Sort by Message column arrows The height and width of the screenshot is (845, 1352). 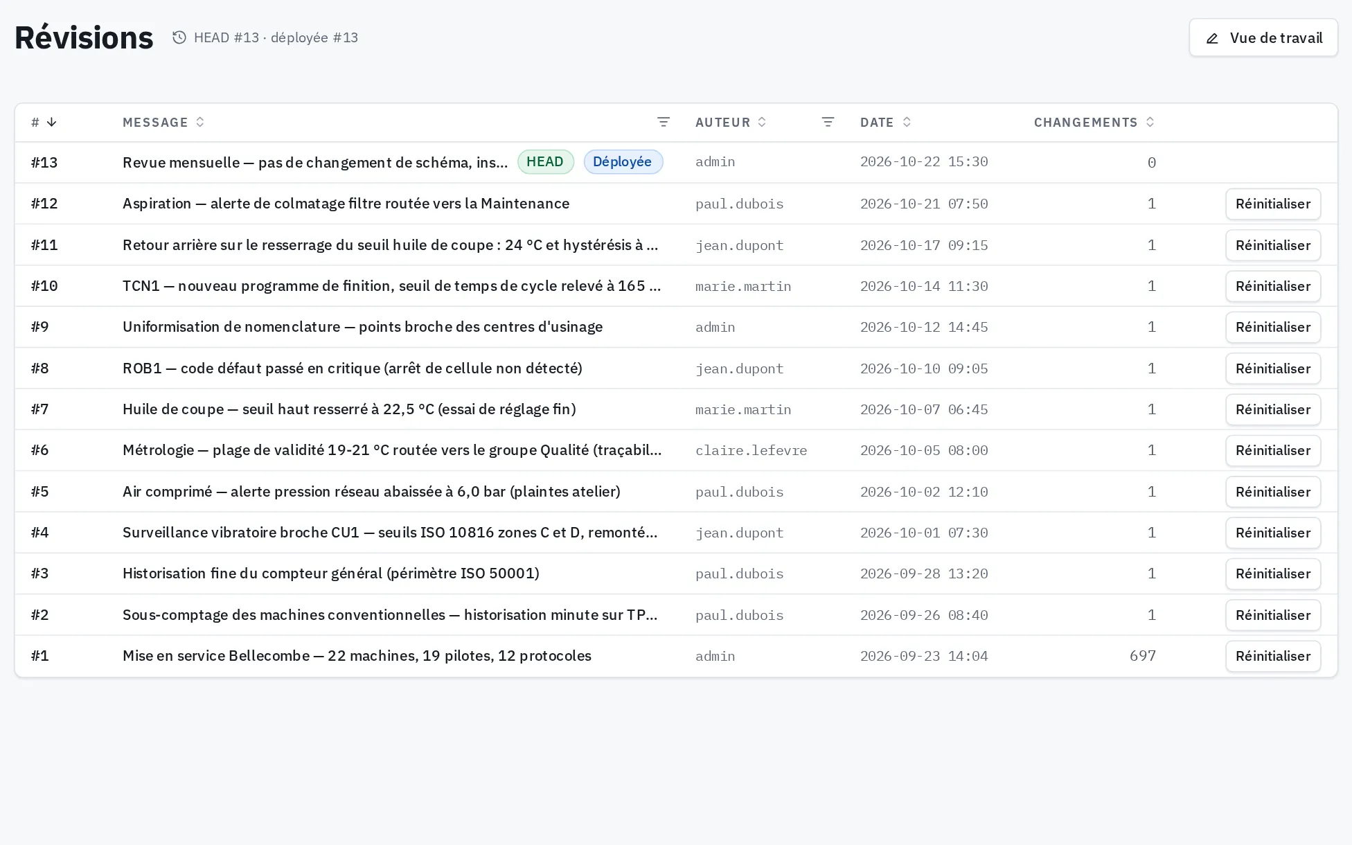[200, 122]
